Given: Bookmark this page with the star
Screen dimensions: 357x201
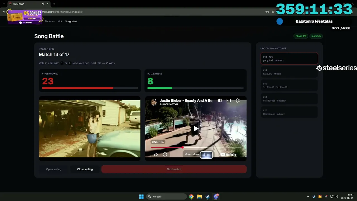Looking at the screenshot, I should (x=273, y=12).
